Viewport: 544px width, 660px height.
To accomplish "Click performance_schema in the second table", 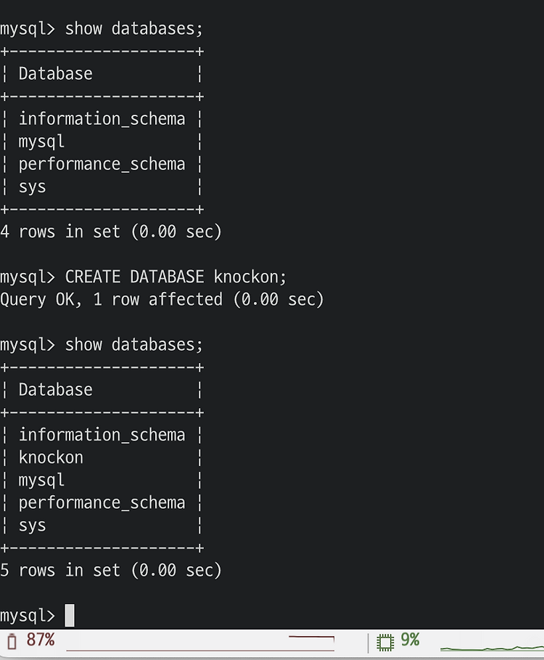I will coord(102,503).
